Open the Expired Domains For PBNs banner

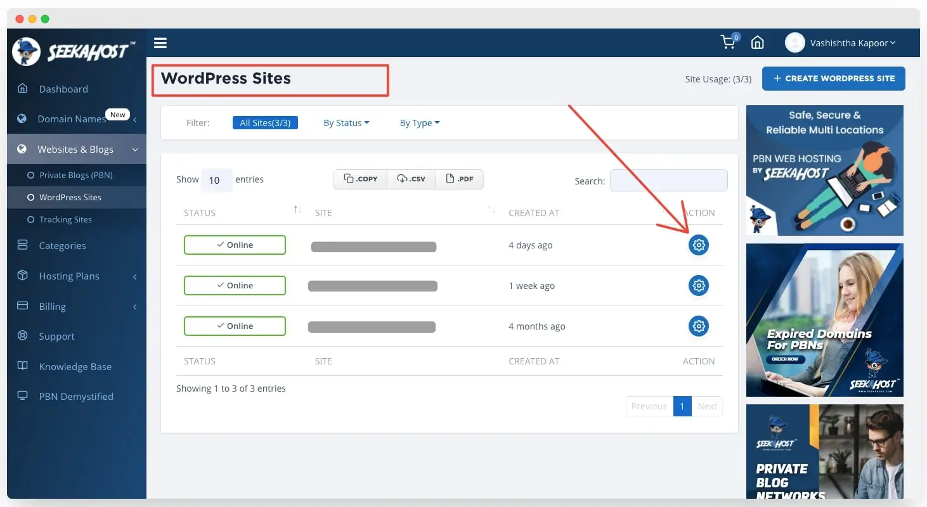point(825,320)
